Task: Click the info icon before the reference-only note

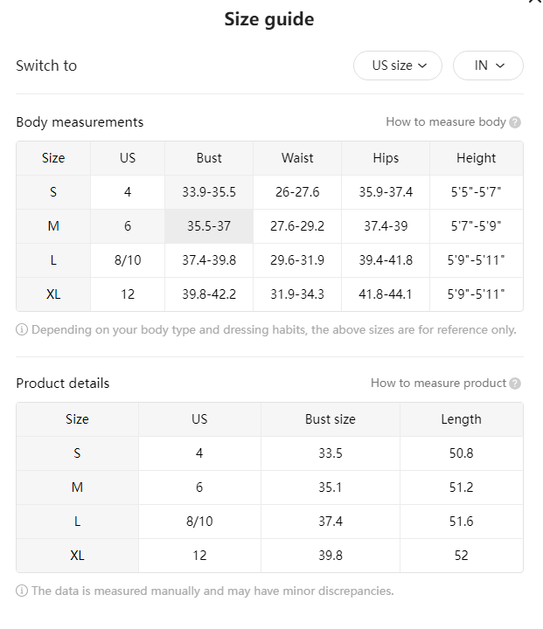Action: [22, 329]
